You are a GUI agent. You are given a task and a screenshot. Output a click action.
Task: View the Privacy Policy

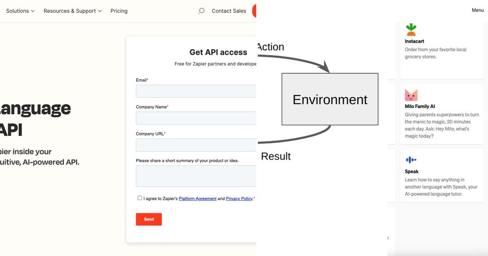click(x=239, y=198)
